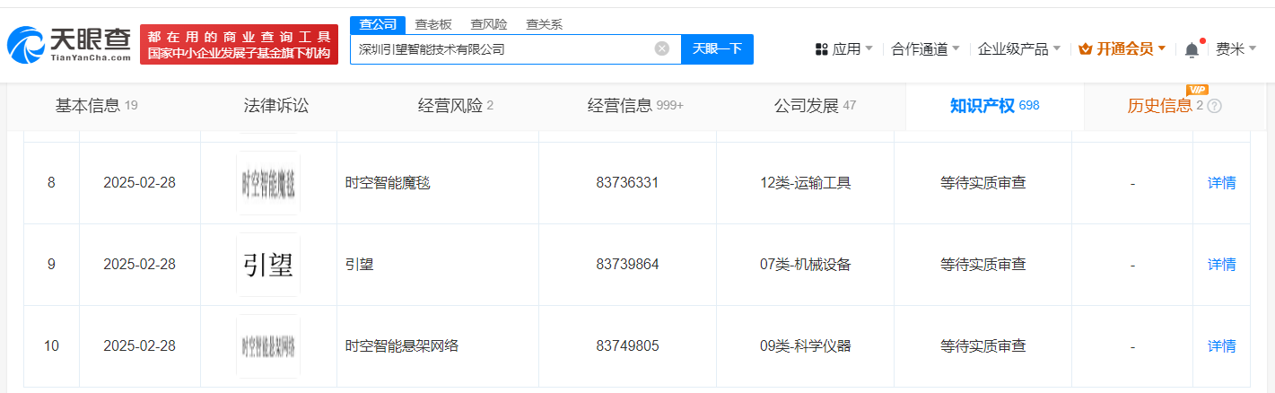Expand the 费米 user menu

tap(1236, 49)
